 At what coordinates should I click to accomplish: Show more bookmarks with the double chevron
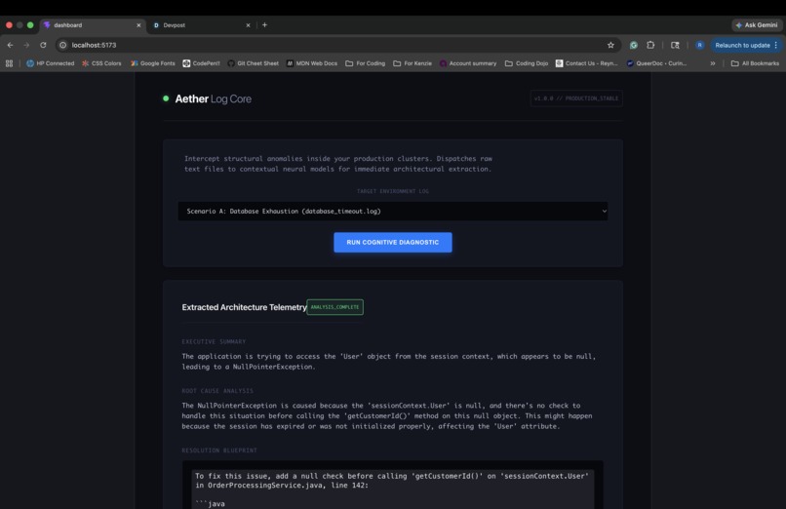coord(712,63)
